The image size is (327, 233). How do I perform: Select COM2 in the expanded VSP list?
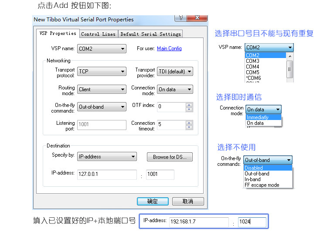265,55
